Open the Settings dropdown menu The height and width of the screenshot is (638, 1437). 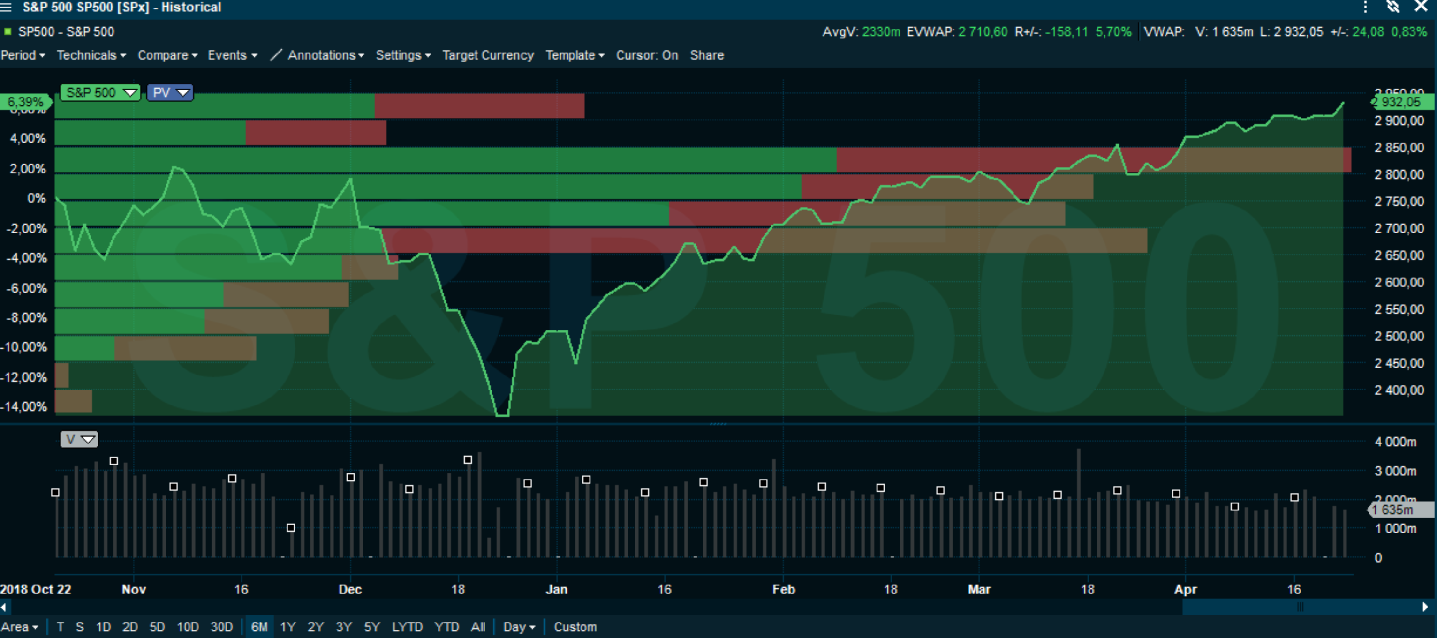coord(403,55)
